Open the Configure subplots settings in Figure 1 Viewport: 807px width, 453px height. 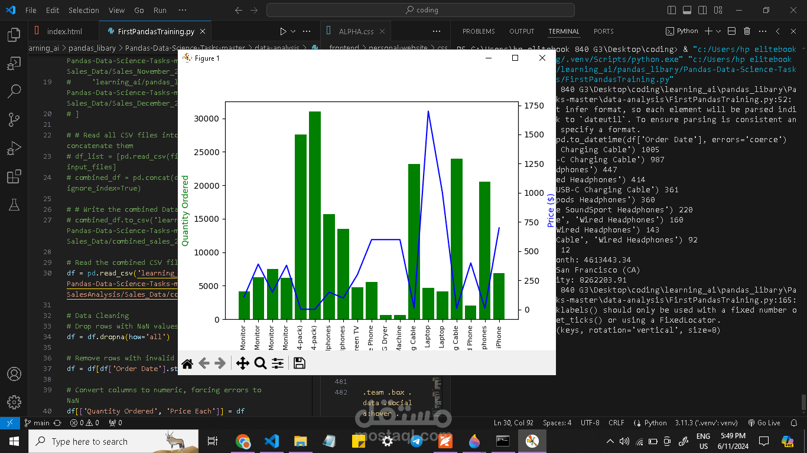pos(278,364)
